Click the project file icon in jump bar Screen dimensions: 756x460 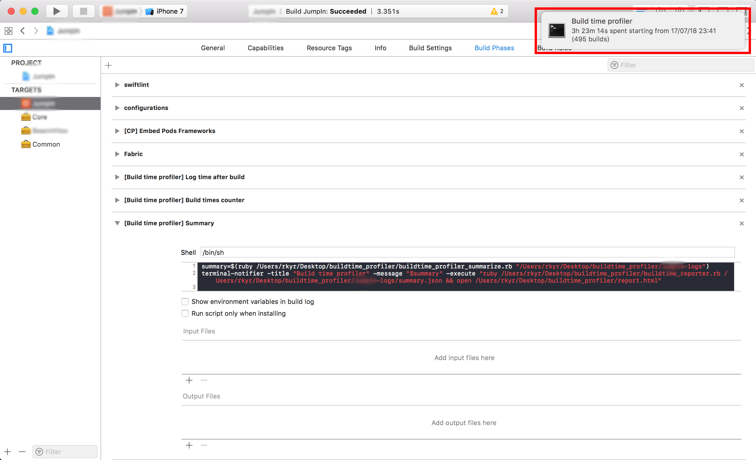(x=50, y=31)
